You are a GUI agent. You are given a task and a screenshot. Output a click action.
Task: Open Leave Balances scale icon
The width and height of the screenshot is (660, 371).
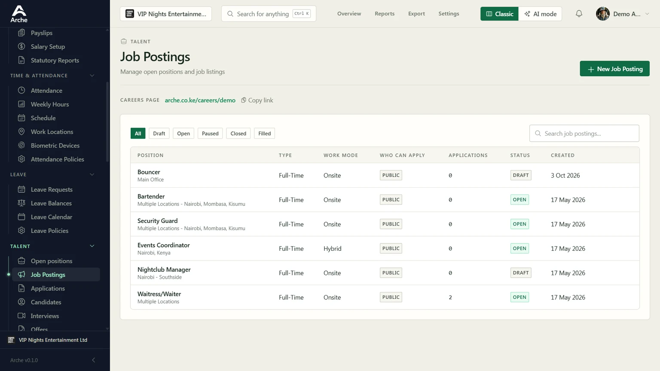tap(21, 203)
